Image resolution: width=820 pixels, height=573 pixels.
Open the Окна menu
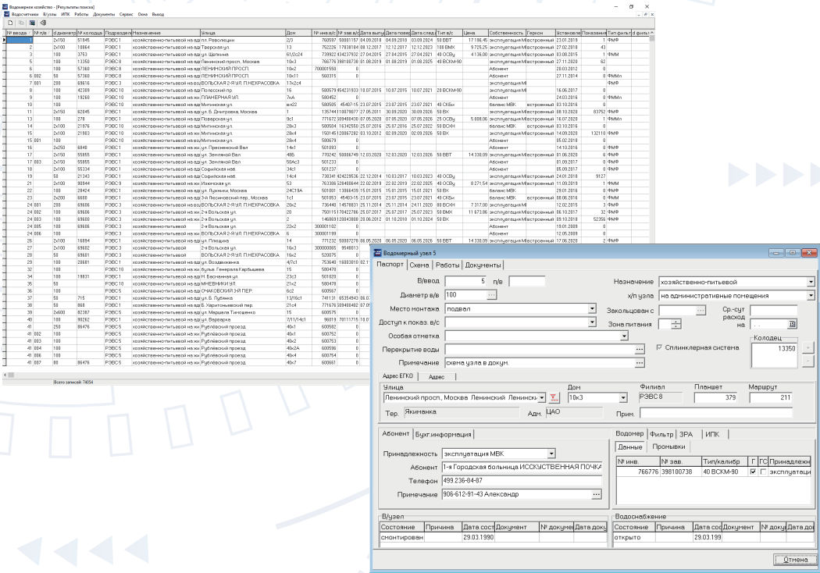click(143, 15)
